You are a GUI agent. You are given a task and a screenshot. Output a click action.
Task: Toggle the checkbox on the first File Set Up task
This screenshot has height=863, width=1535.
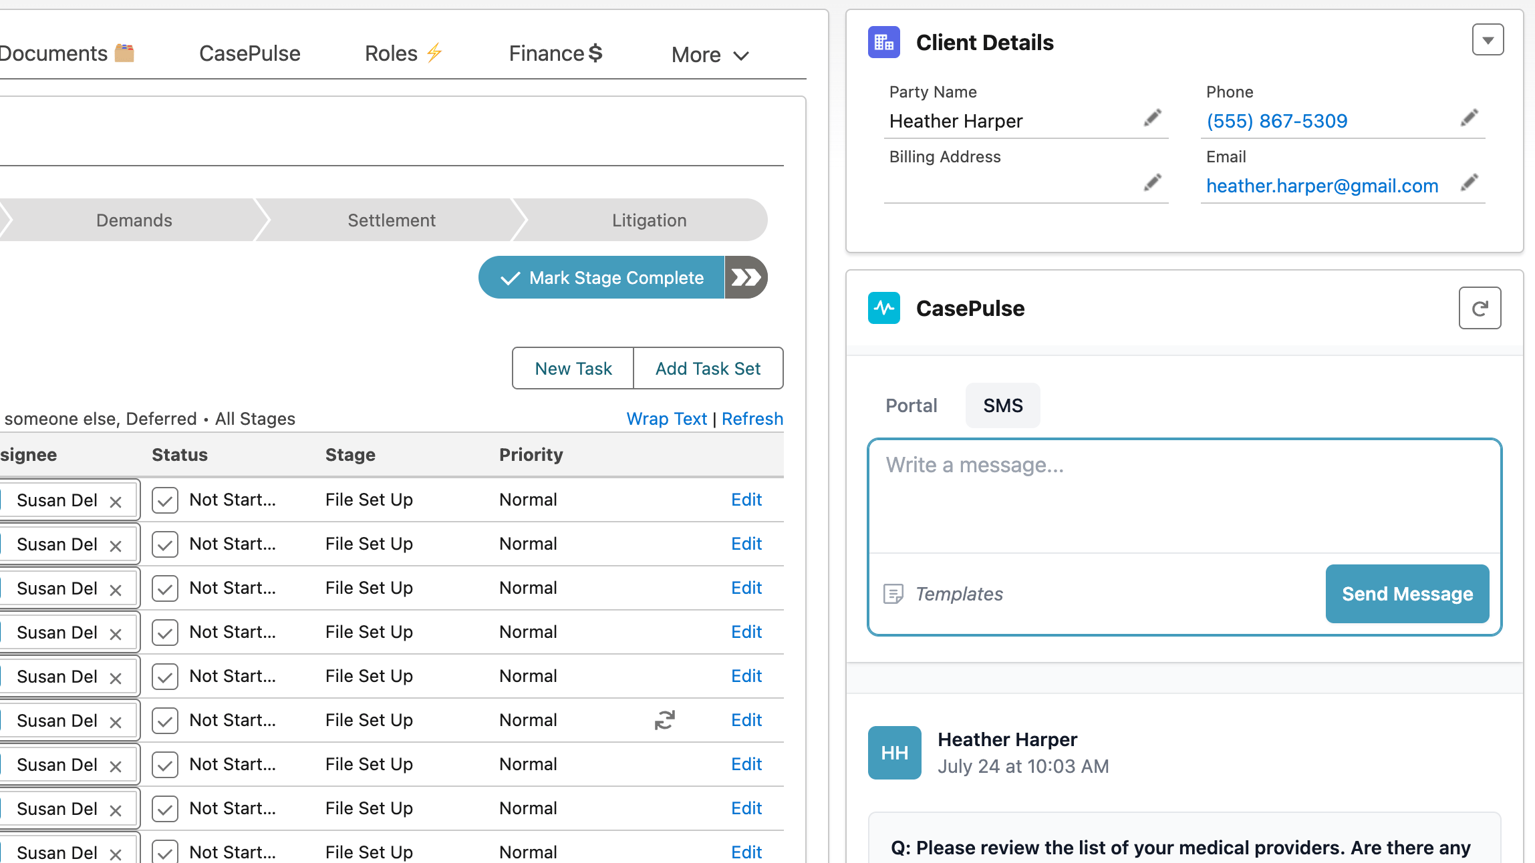[164, 500]
